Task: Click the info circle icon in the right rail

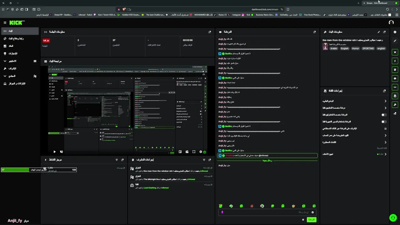Action: [x=395, y=32]
